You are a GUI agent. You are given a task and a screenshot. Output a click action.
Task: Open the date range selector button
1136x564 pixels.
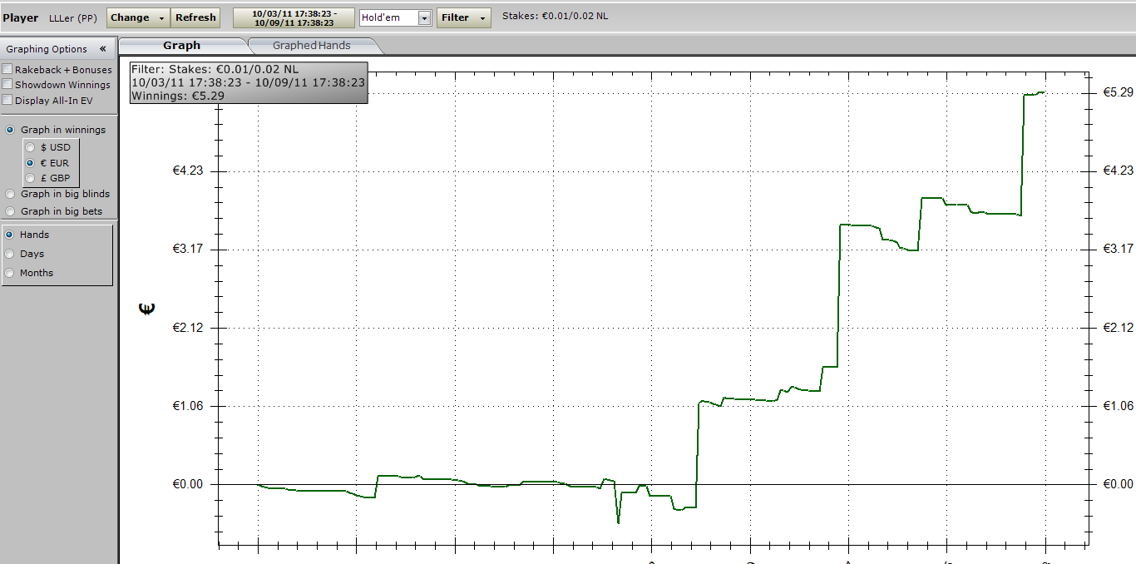click(x=294, y=17)
